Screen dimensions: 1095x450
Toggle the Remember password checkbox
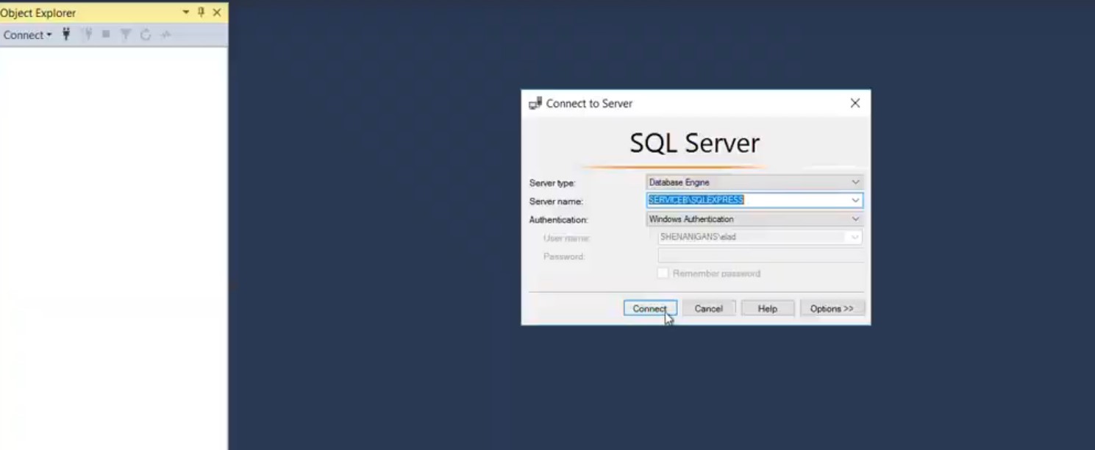(x=663, y=274)
